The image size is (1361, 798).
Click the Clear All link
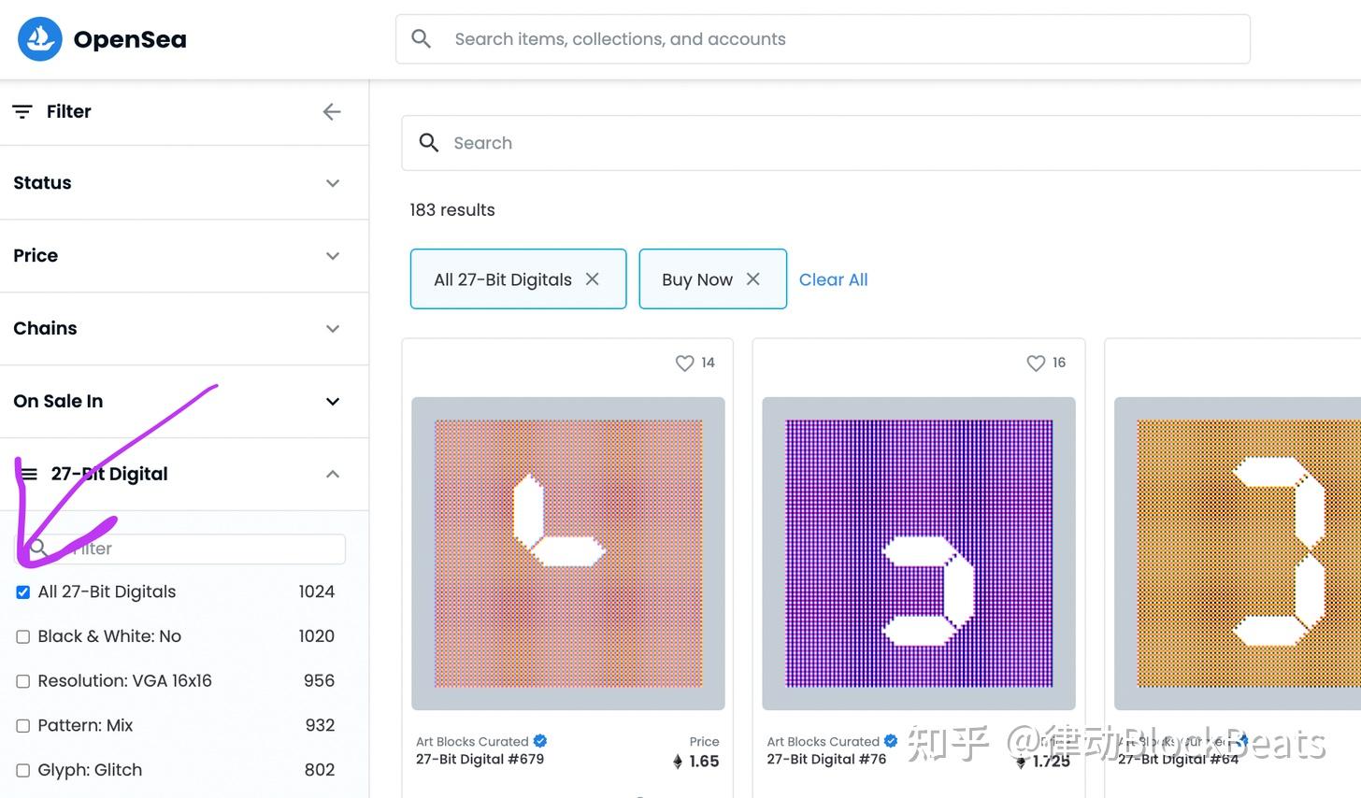click(833, 279)
